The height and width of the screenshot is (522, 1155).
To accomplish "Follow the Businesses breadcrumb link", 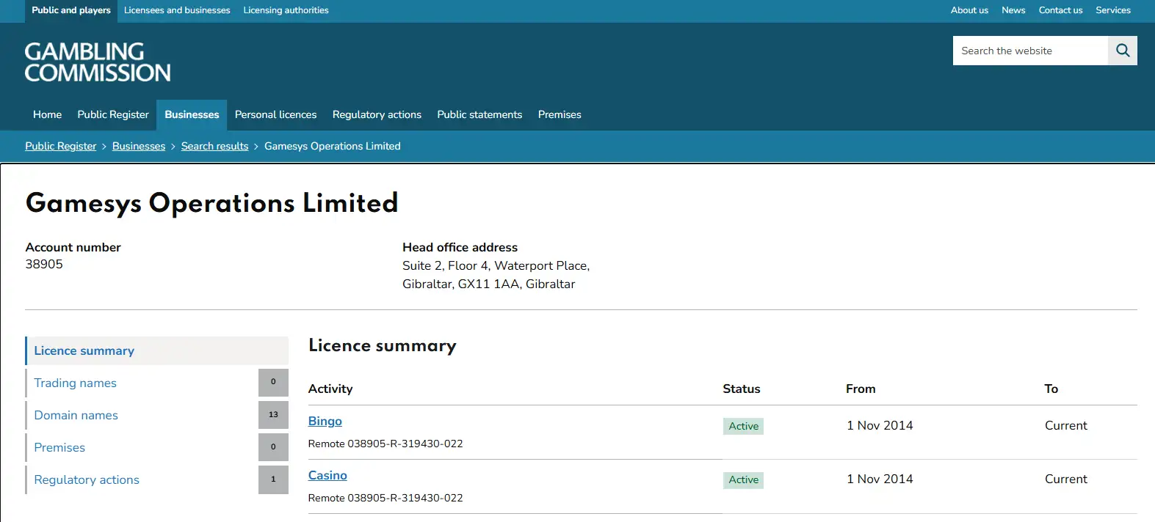I will 139,146.
